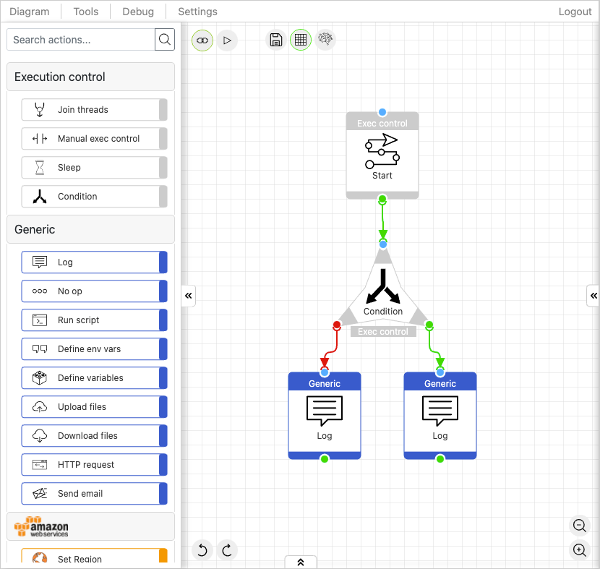Click the undo arrow icon
Image resolution: width=600 pixels, height=569 pixels.
coord(202,551)
